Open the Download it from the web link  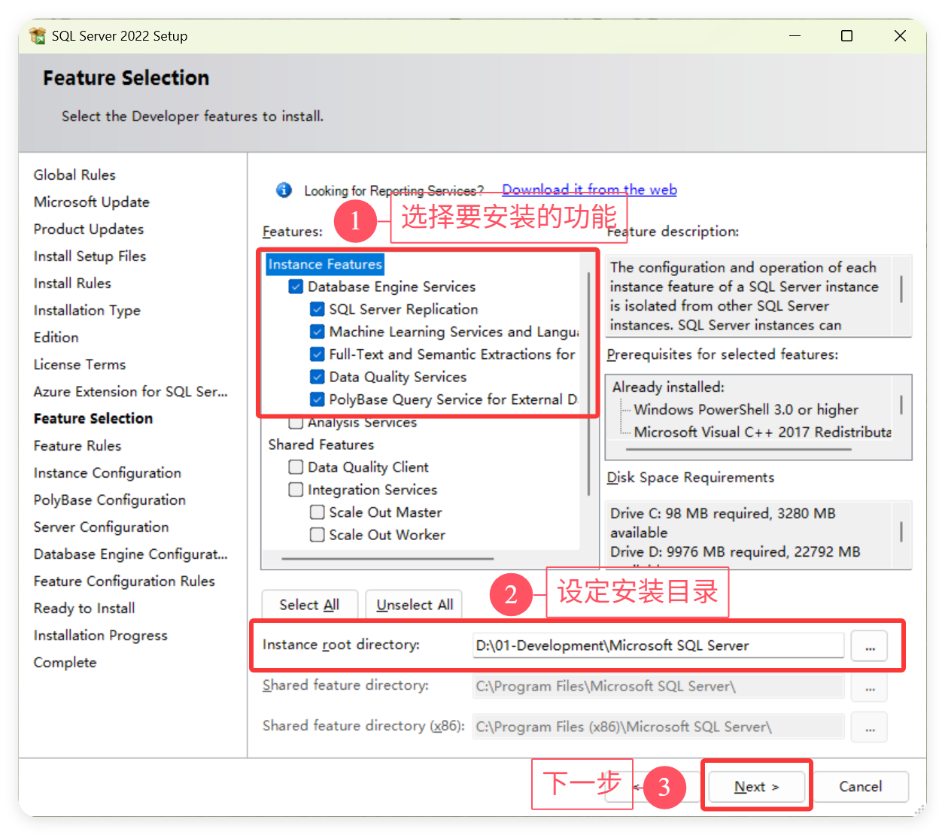pos(589,190)
